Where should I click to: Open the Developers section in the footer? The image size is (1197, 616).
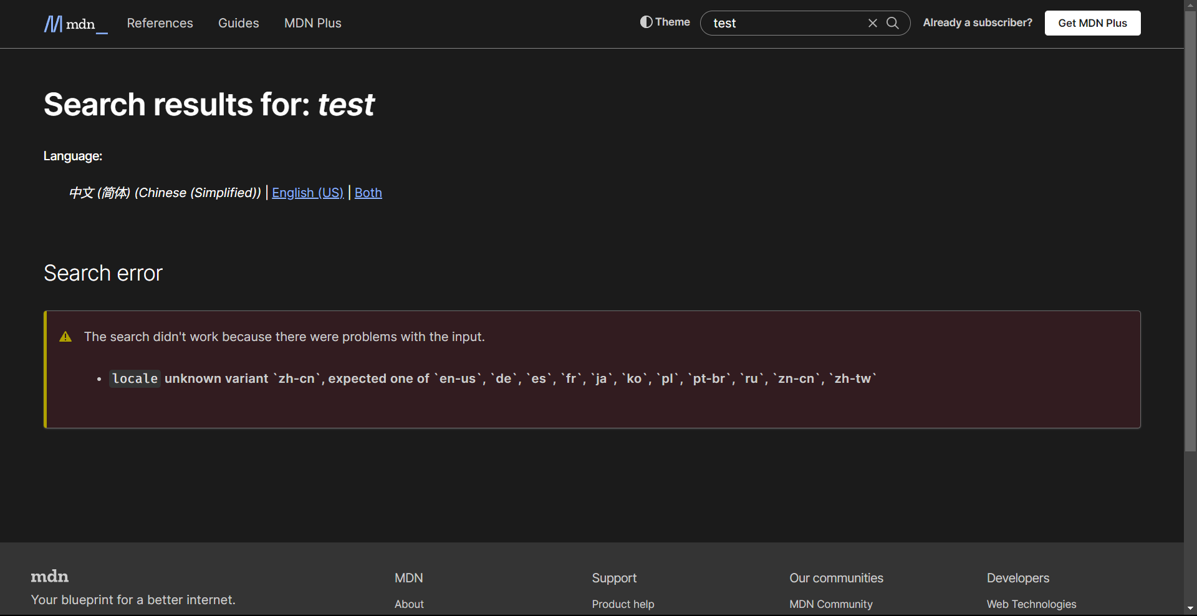[x=1017, y=578]
